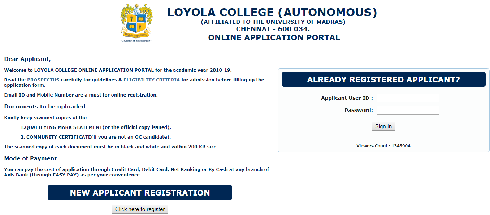Click the ONLINE APPLICATION PORTAL heading
The image size is (490, 215).
click(274, 37)
